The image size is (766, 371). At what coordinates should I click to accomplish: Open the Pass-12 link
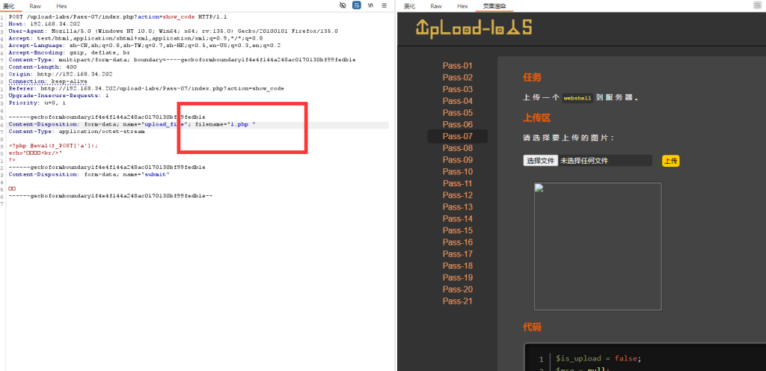click(457, 195)
